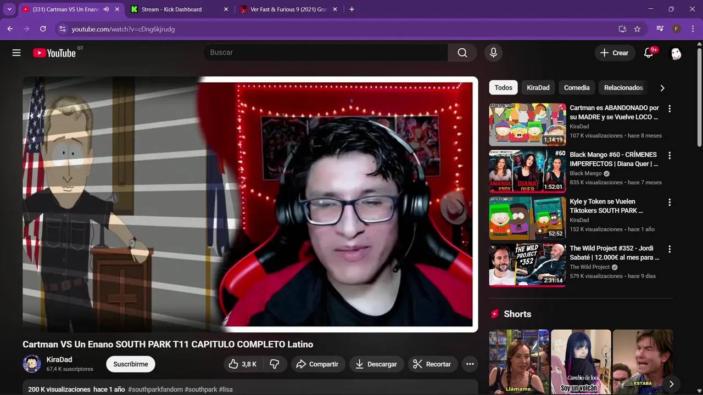Screen dimensions: 703x395
Task: Click the search magnifier button
Action: 462,53
